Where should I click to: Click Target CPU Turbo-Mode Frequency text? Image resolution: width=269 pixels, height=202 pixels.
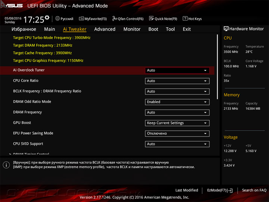tap(52, 38)
